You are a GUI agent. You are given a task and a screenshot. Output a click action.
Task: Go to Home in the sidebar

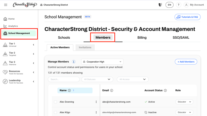(x=11, y=19)
